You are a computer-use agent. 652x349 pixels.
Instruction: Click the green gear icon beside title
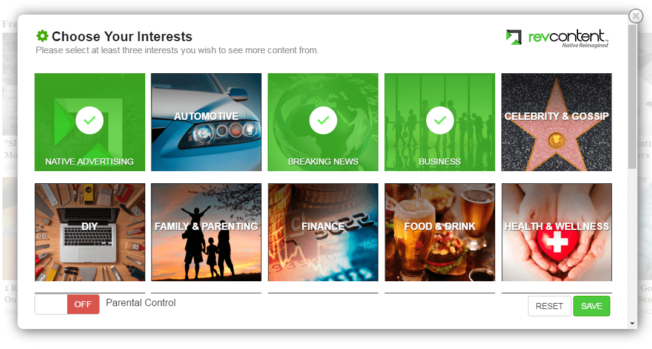click(42, 36)
